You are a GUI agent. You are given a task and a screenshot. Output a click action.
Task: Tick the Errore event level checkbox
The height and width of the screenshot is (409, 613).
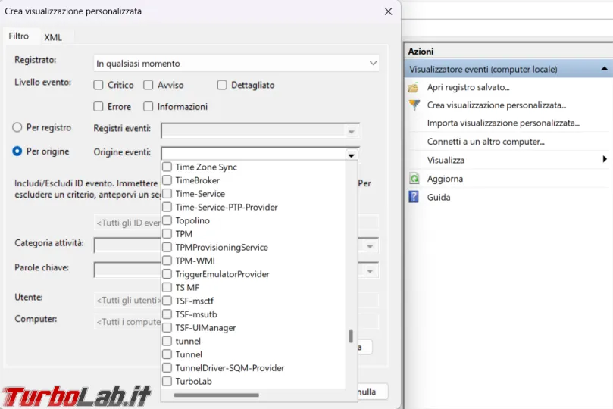(x=99, y=107)
